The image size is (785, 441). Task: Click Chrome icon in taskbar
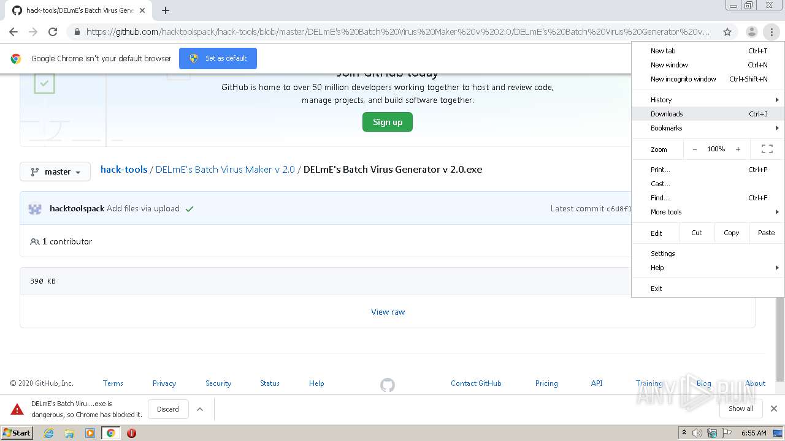110,433
